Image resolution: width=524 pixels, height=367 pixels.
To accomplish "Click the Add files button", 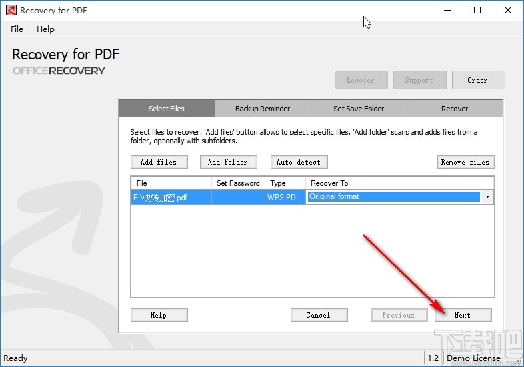I will coord(159,162).
